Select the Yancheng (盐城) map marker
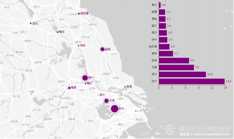This screenshot has height=139, width=234. click(102, 49)
